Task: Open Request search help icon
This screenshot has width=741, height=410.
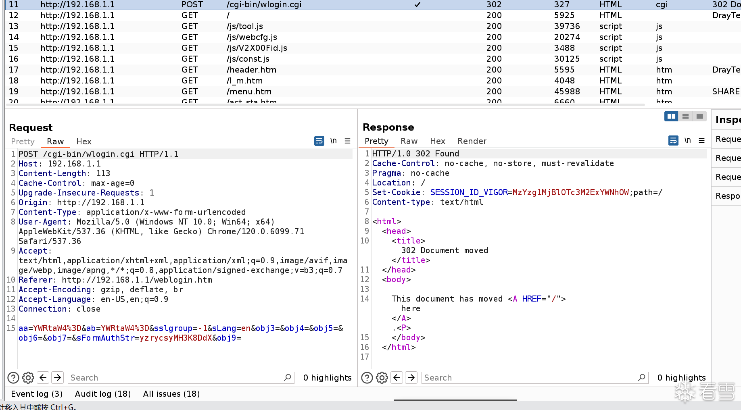Action: click(13, 378)
